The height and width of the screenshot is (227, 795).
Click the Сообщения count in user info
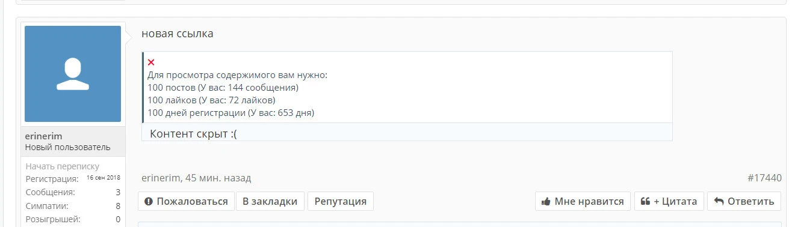tap(118, 192)
